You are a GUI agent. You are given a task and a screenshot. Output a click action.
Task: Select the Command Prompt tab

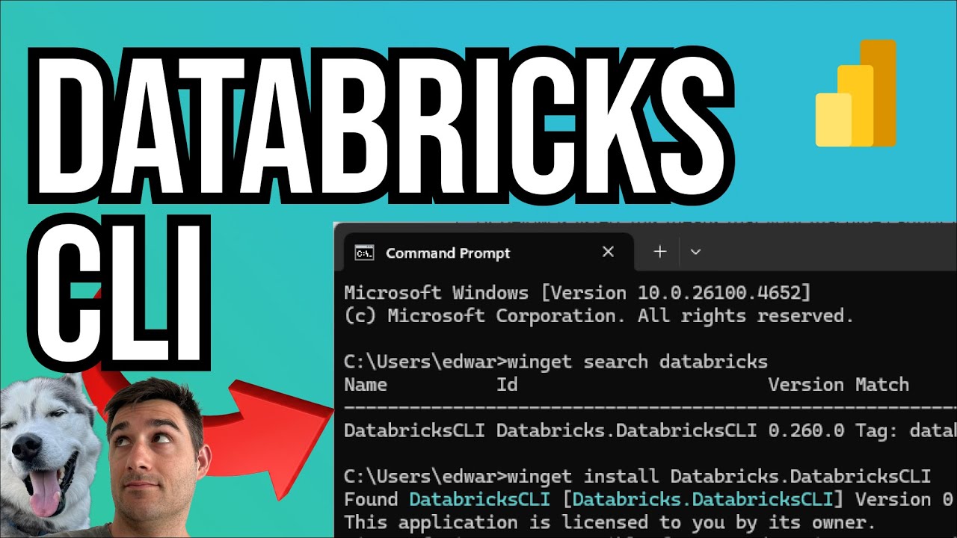pos(488,253)
